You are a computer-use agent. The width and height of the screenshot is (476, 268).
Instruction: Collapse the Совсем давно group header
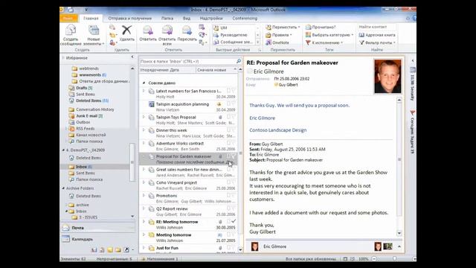click(144, 83)
